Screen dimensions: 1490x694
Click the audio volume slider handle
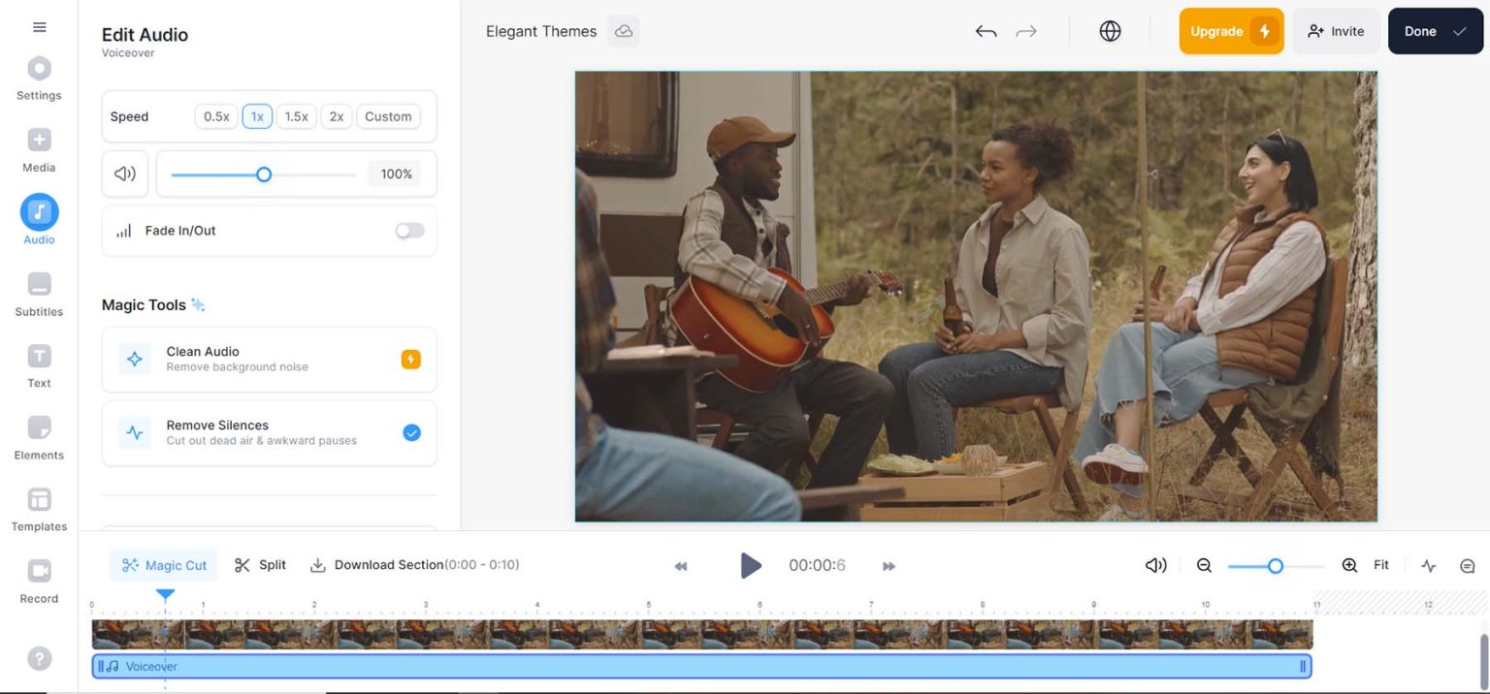point(264,174)
